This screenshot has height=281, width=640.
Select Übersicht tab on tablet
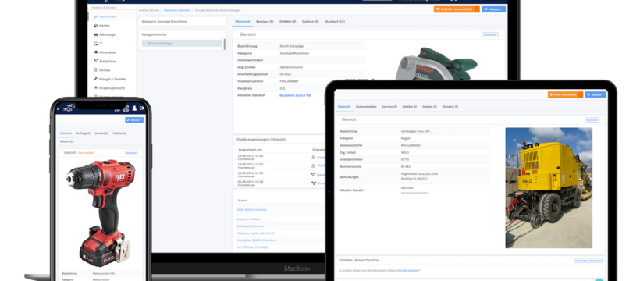coord(344,107)
